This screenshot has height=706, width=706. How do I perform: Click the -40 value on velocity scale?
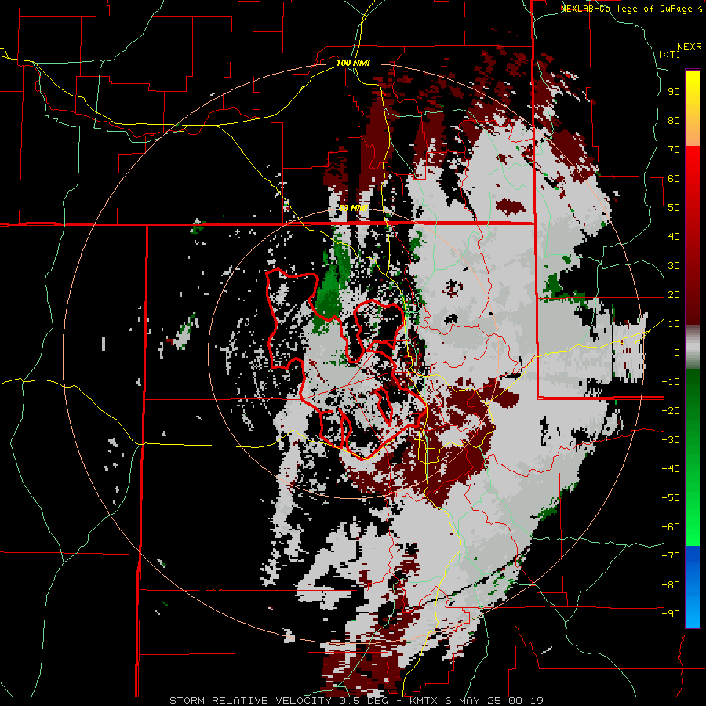tap(671, 469)
